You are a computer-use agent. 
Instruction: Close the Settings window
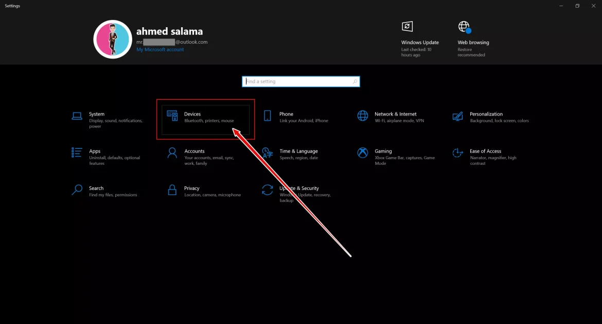click(594, 6)
